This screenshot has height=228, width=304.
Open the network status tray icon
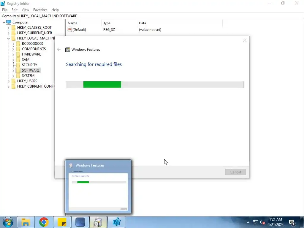click(256, 222)
